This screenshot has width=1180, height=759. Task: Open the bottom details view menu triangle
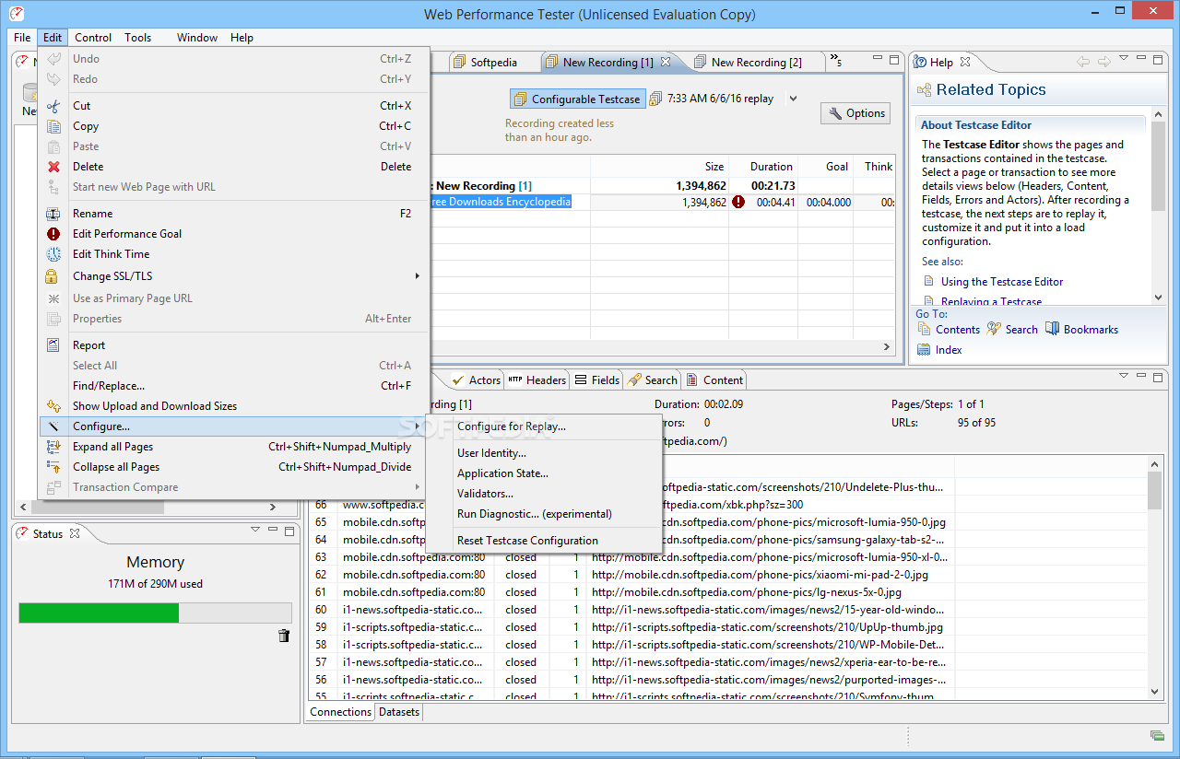point(1124,377)
